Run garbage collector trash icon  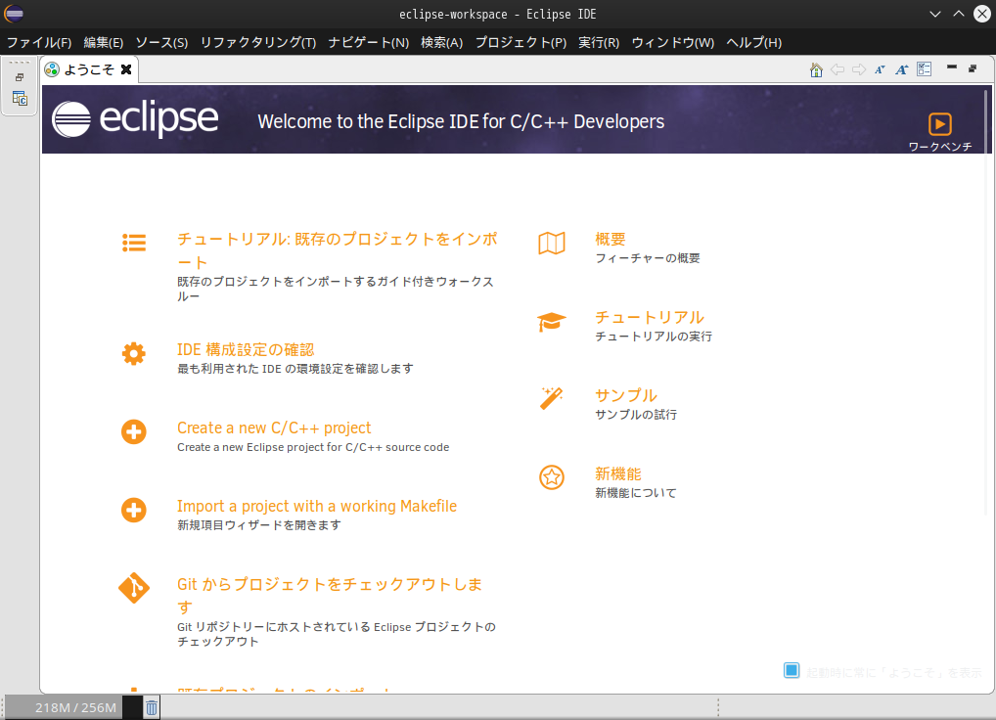152,707
